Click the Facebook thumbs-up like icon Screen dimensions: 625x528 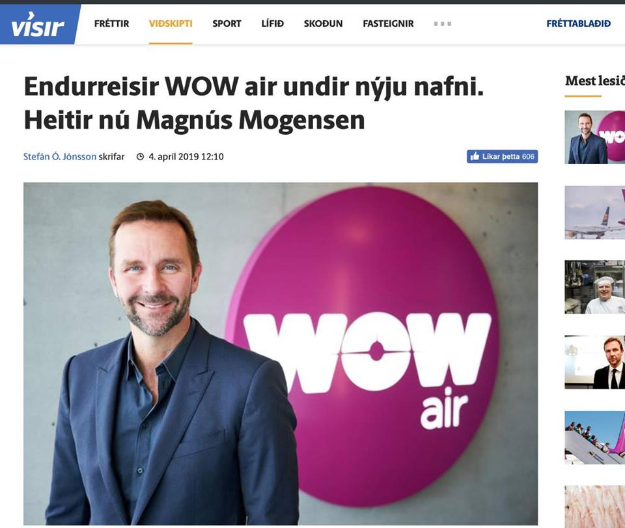[x=475, y=157]
